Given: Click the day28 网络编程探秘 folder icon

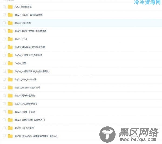Looking at the screenshot, I should (10, 96).
